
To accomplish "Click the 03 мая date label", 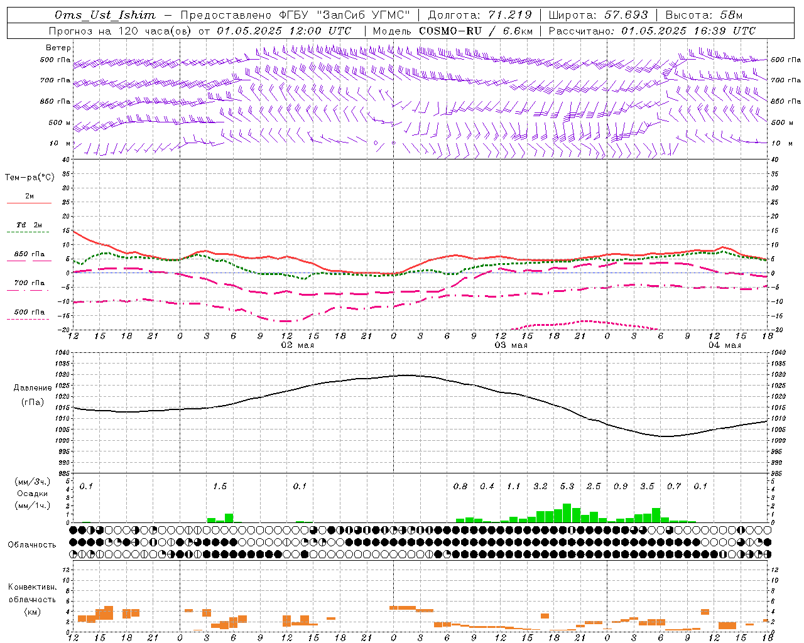I will [511, 345].
